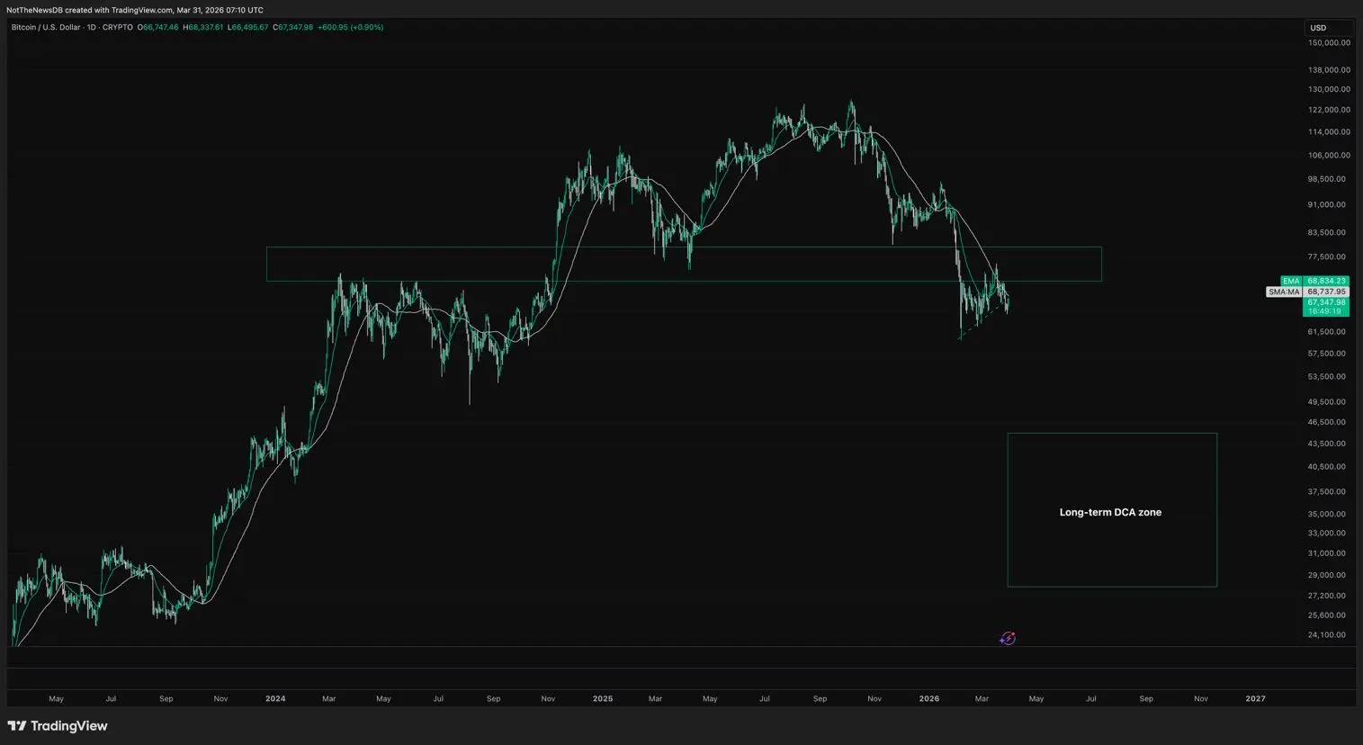Click the 2024 label on the time axis
This screenshot has height=745, width=1363.
(x=275, y=698)
